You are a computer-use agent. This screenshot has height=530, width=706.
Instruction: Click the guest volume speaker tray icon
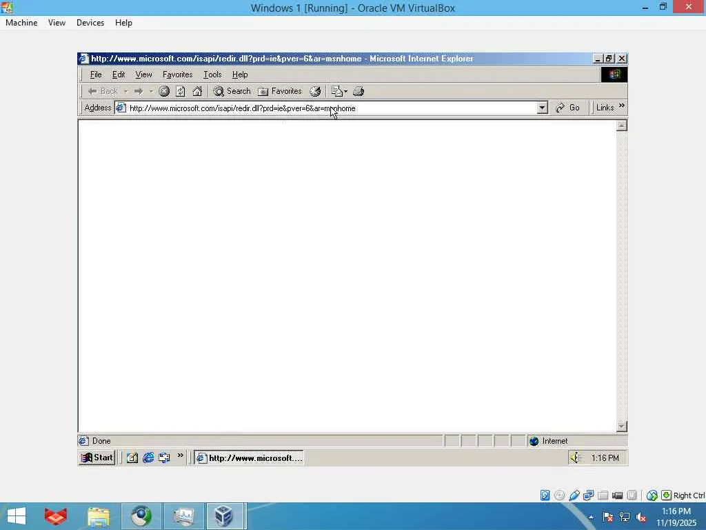[576, 458]
